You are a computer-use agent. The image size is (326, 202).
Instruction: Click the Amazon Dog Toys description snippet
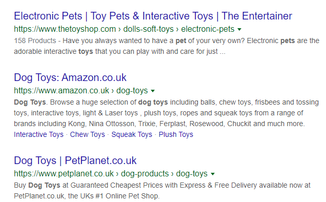[166, 113]
